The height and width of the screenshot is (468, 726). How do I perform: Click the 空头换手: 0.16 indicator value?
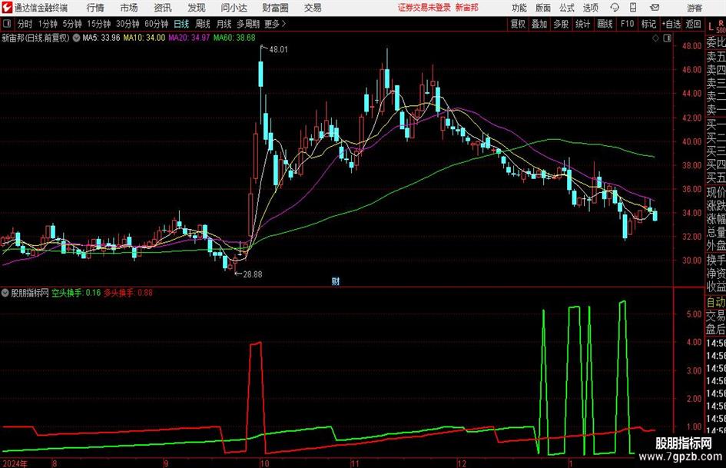pos(76,293)
